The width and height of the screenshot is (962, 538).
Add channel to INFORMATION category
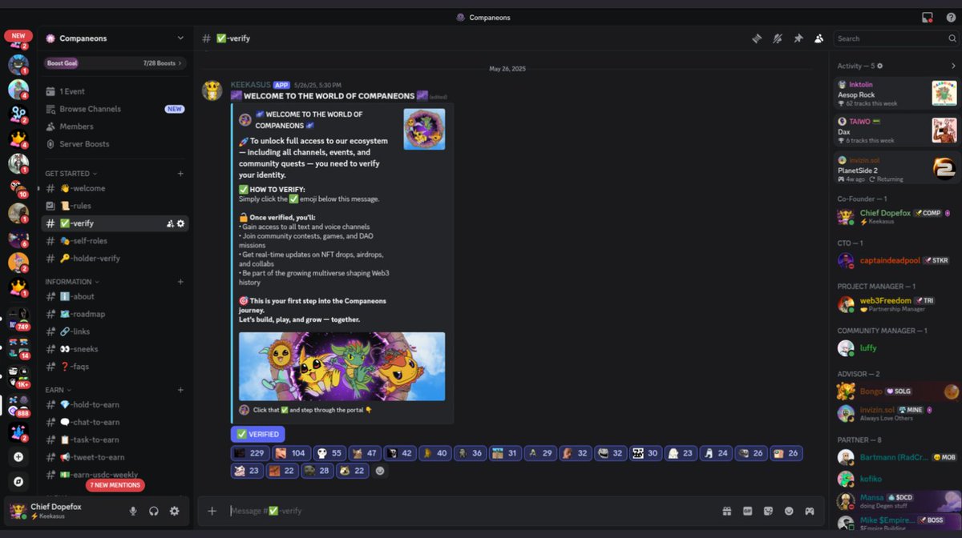tap(180, 282)
